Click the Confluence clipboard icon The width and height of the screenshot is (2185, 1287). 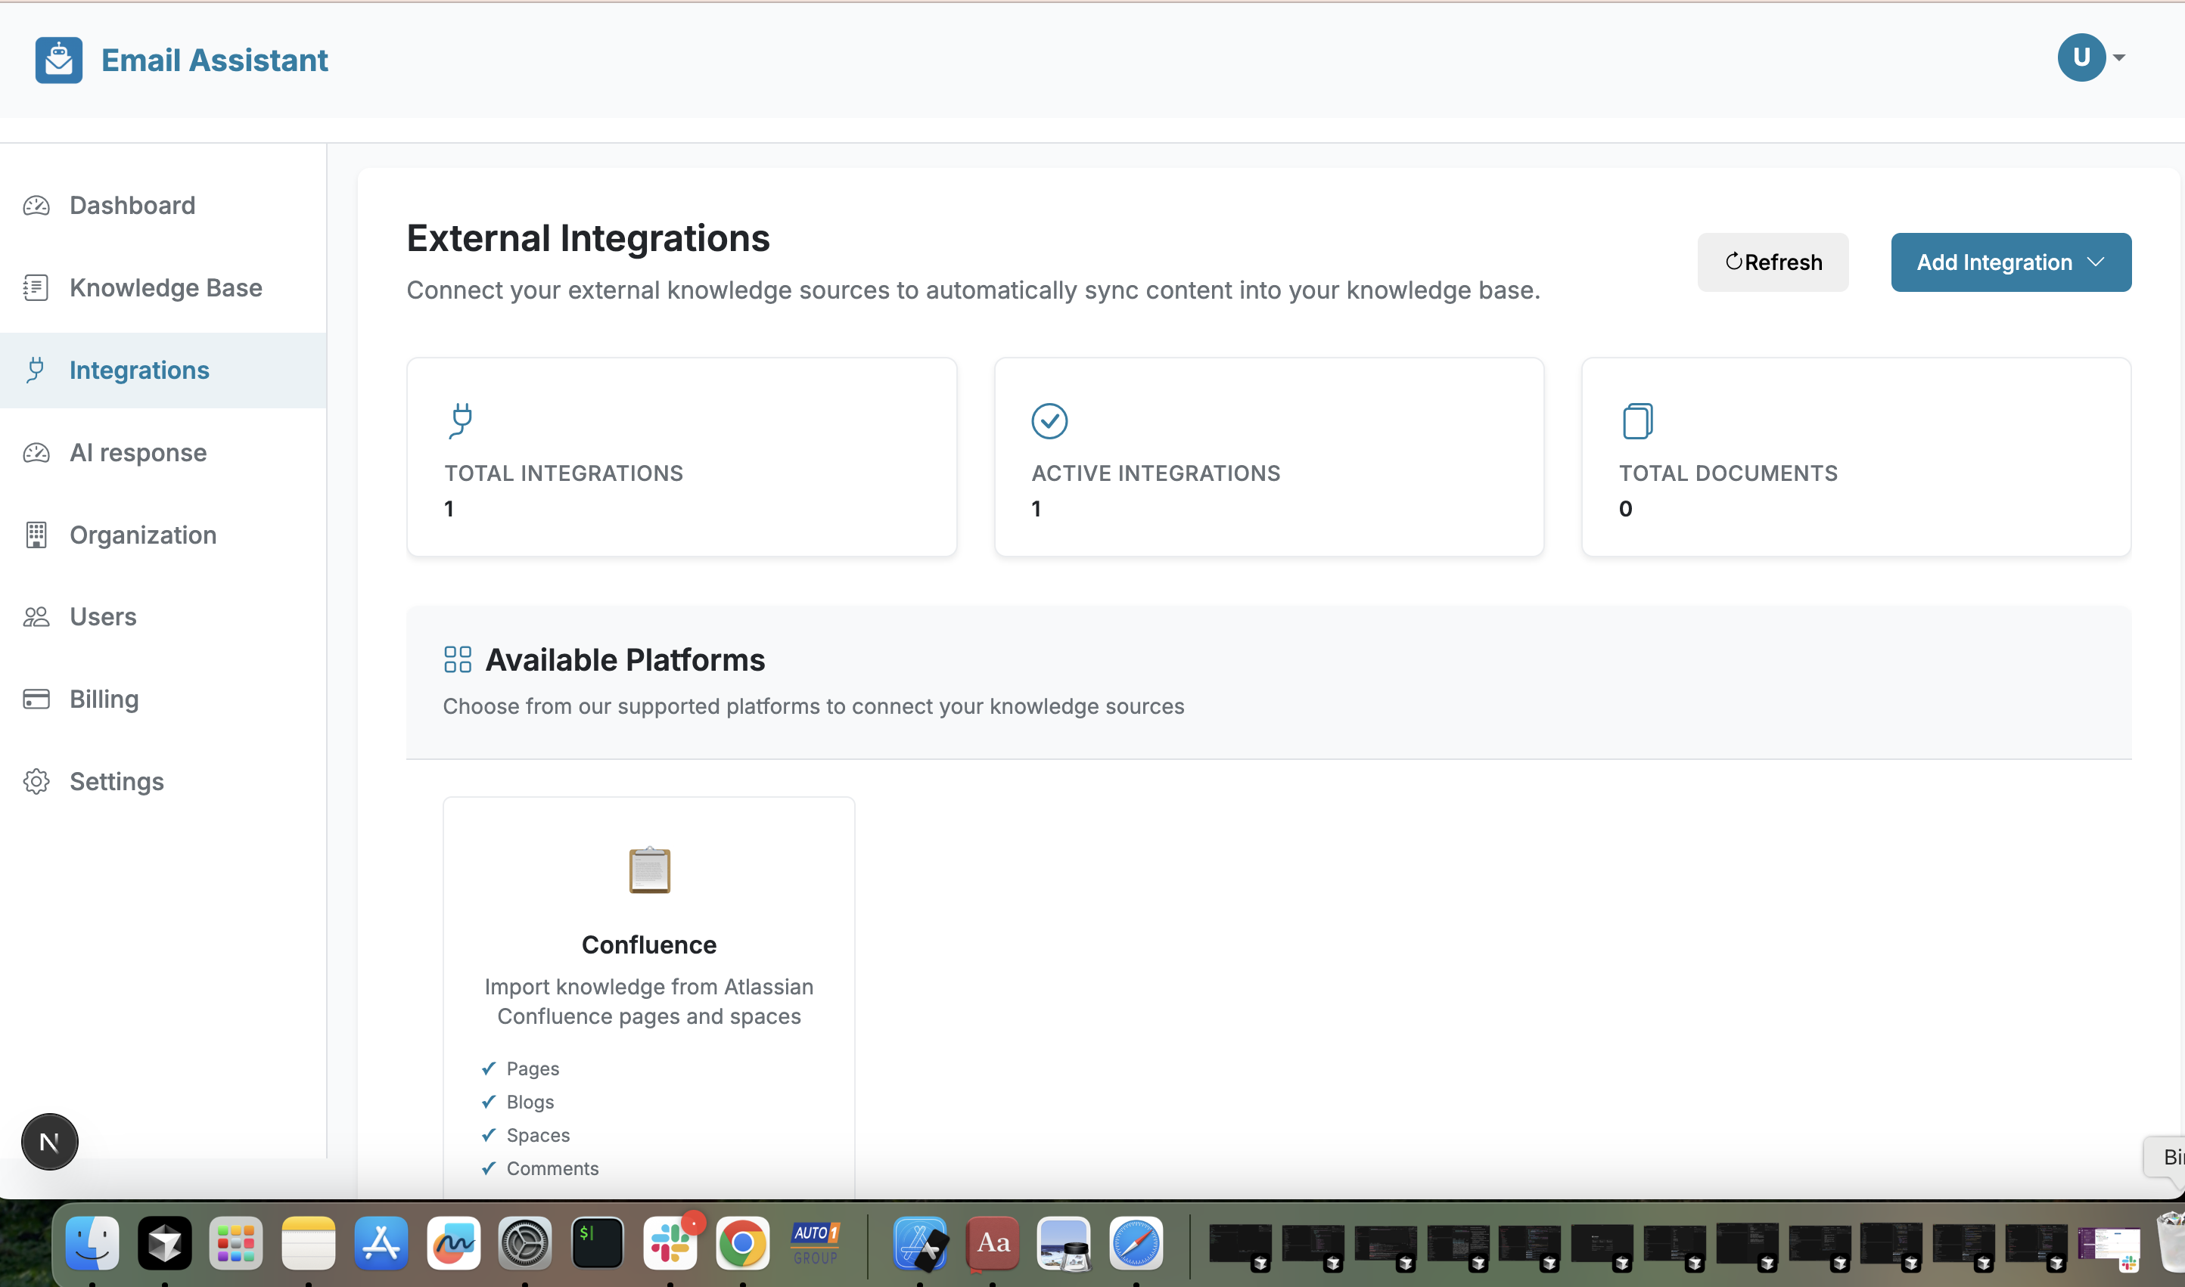649,870
